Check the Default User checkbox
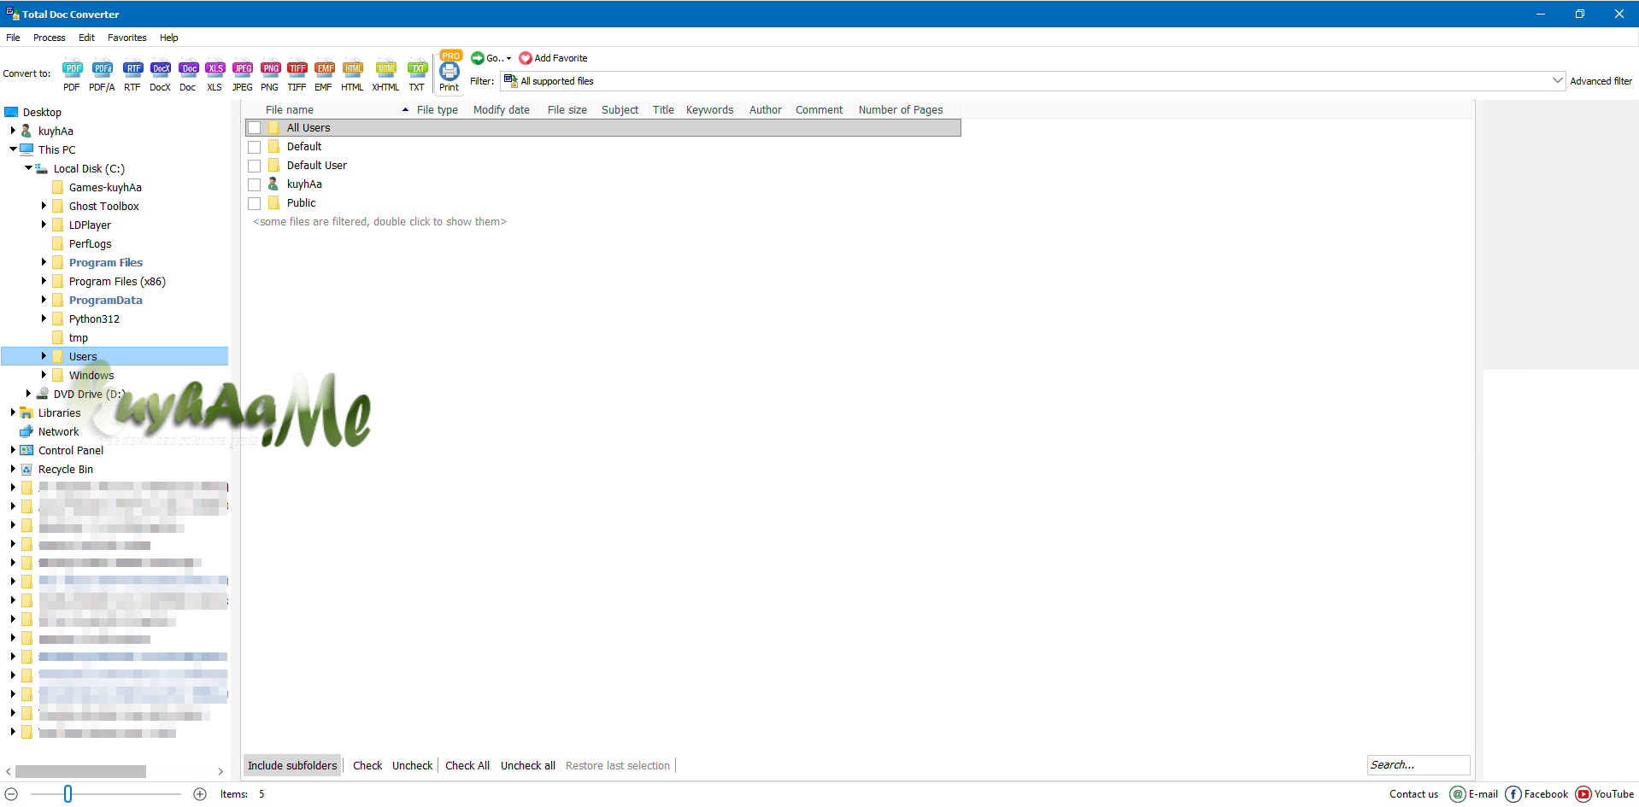Viewport: 1639px width, 807px height. tap(255, 166)
